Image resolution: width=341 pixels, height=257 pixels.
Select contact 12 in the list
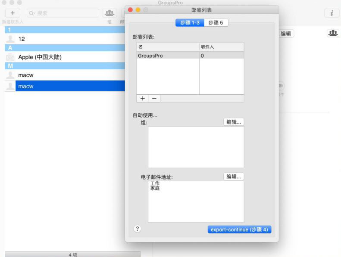pyautogui.click(x=65, y=39)
